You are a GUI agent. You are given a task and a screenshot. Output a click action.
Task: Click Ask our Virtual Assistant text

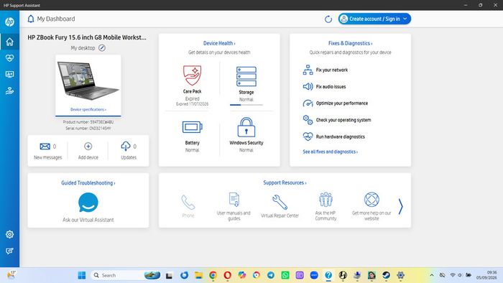(88, 220)
